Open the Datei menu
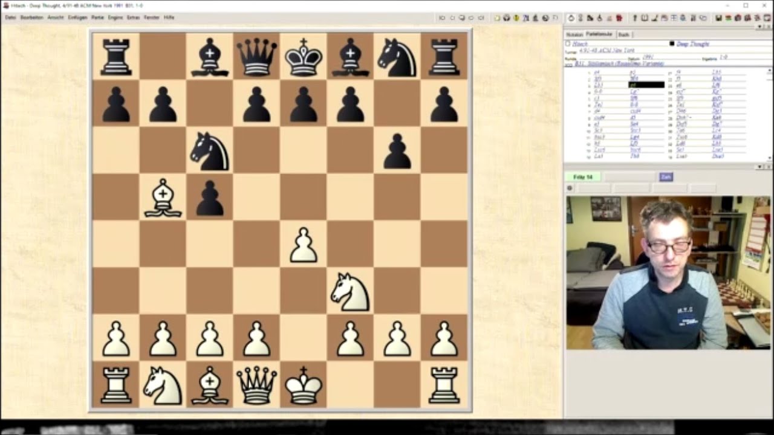The width and height of the screenshot is (774, 435). coord(10,18)
